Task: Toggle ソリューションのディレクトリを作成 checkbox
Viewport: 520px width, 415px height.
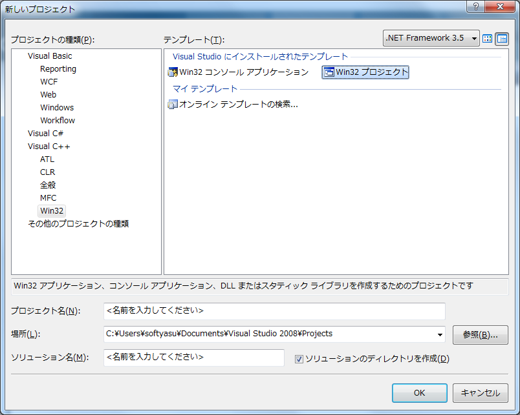Action: click(299, 359)
